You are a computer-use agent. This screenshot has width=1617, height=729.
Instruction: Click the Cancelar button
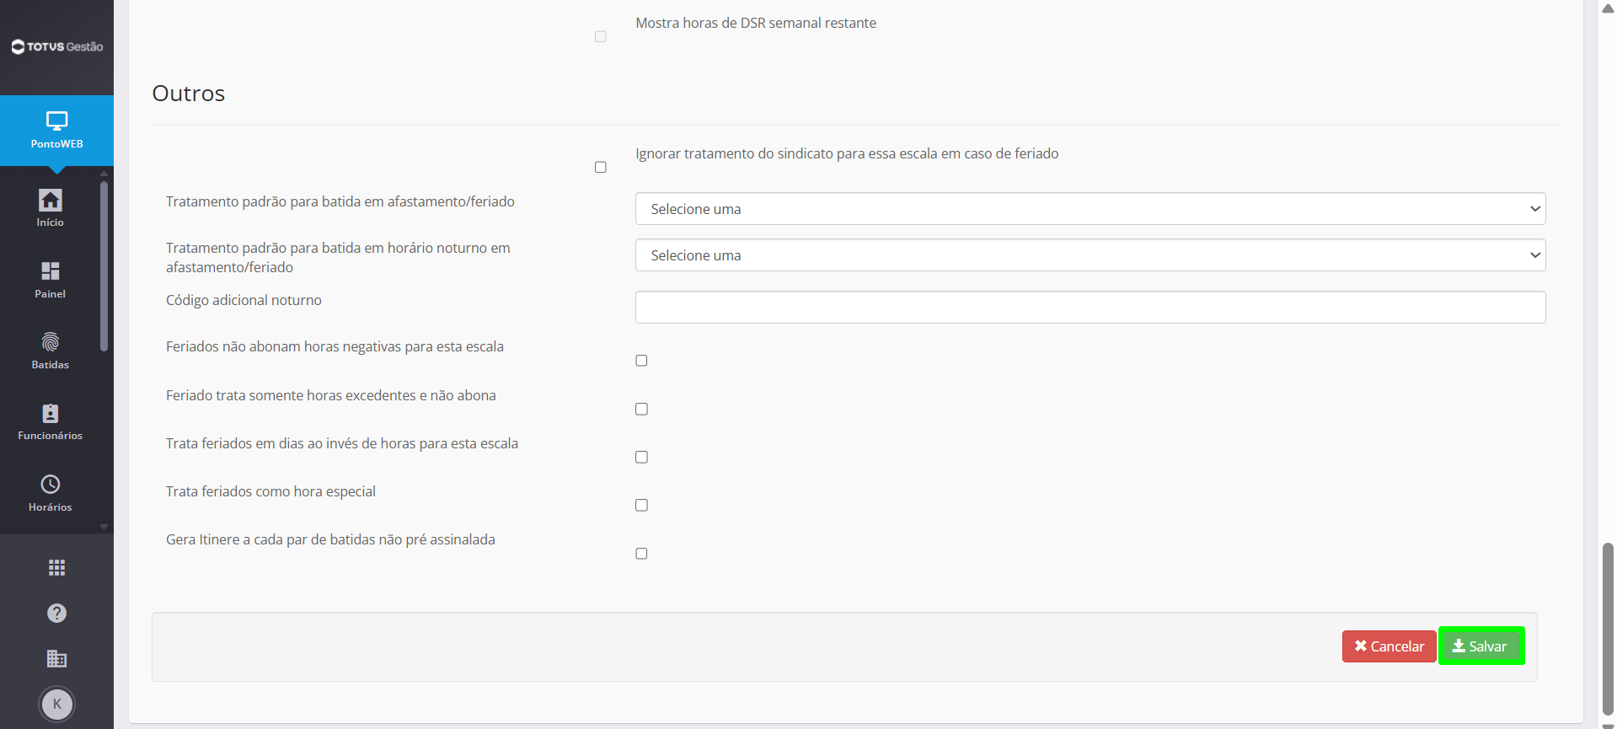pyautogui.click(x=1389, y=646)
